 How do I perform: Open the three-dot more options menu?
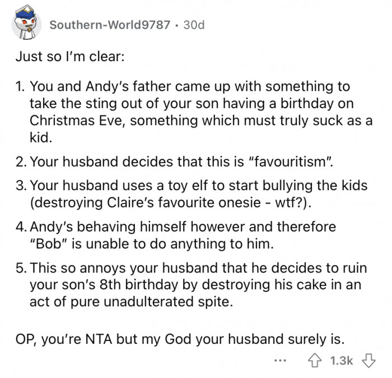[280, 361]
